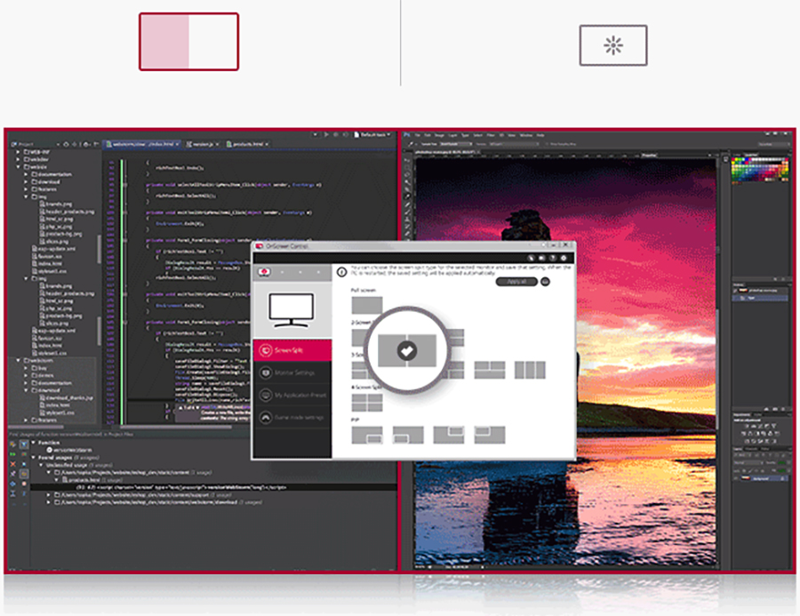Open the Default task dropdown in IDE
Screen dimensions: 800x616
pos(373,135)
